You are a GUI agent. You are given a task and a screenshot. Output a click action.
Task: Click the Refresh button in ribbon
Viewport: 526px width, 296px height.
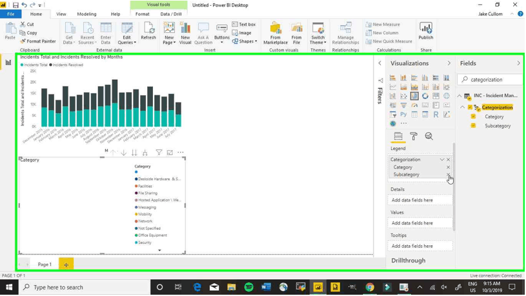(148, 31)
